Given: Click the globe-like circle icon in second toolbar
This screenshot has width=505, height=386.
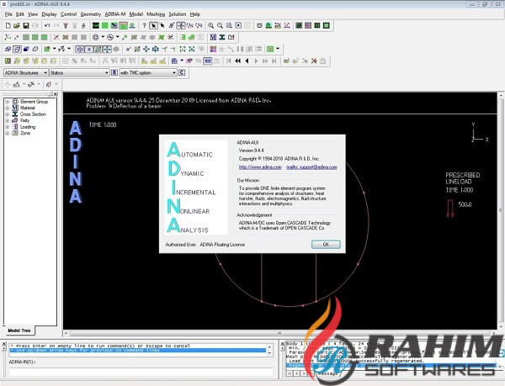Looking at the screenshot, I should [x=96, y=37].
